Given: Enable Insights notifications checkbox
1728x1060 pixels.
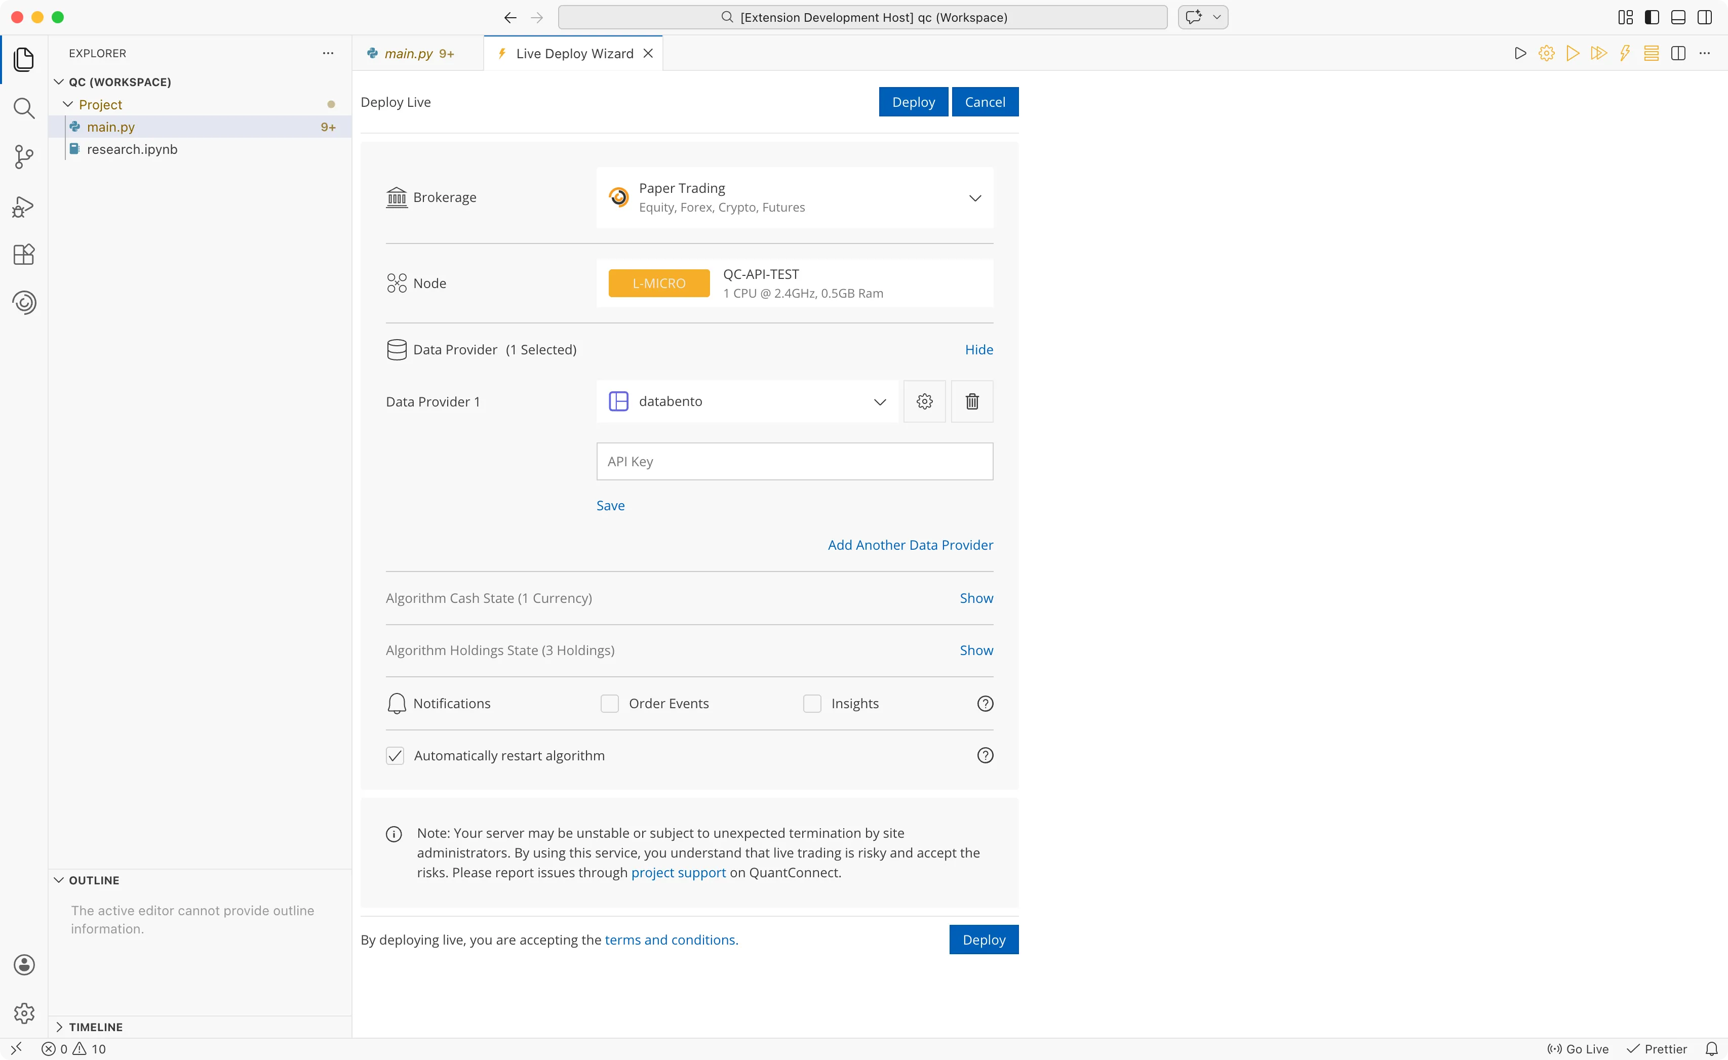Looking at the screenshot, I should click(x=811, y=703).
